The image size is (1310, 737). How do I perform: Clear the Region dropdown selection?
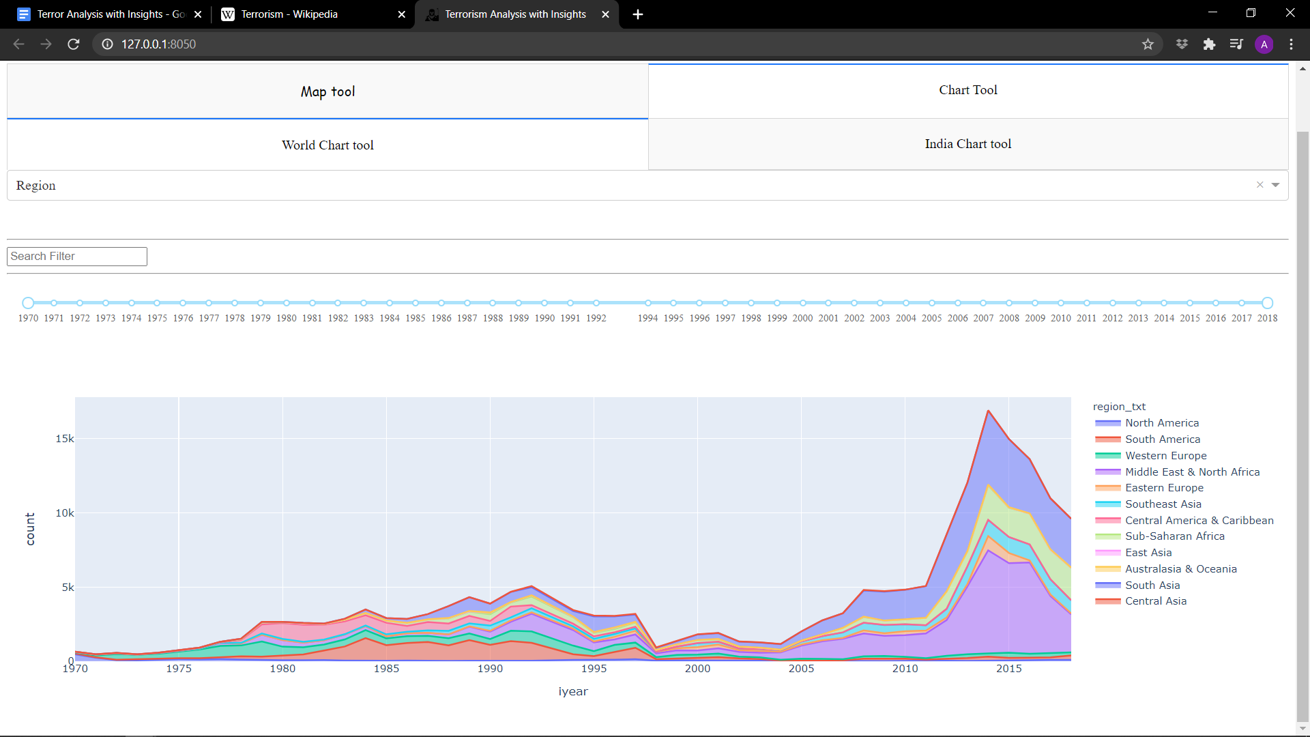(x=1260, y=185)
